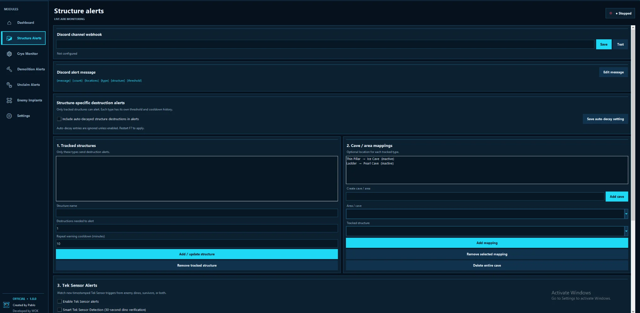Click Add / update structure button
Viewport: 640px width, 313px height.
click(x=197, y=254)
